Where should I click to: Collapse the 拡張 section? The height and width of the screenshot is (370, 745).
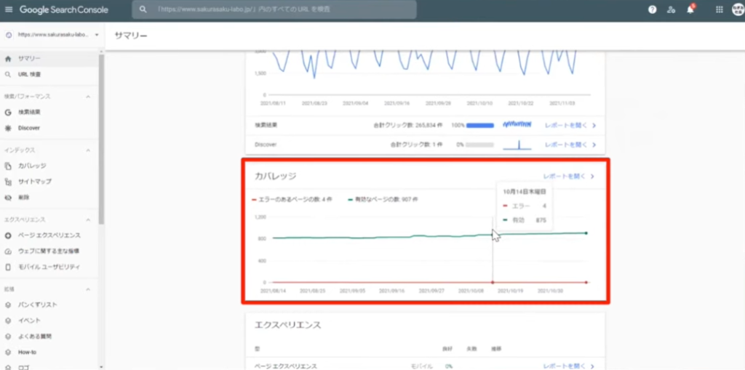(88, 289)
